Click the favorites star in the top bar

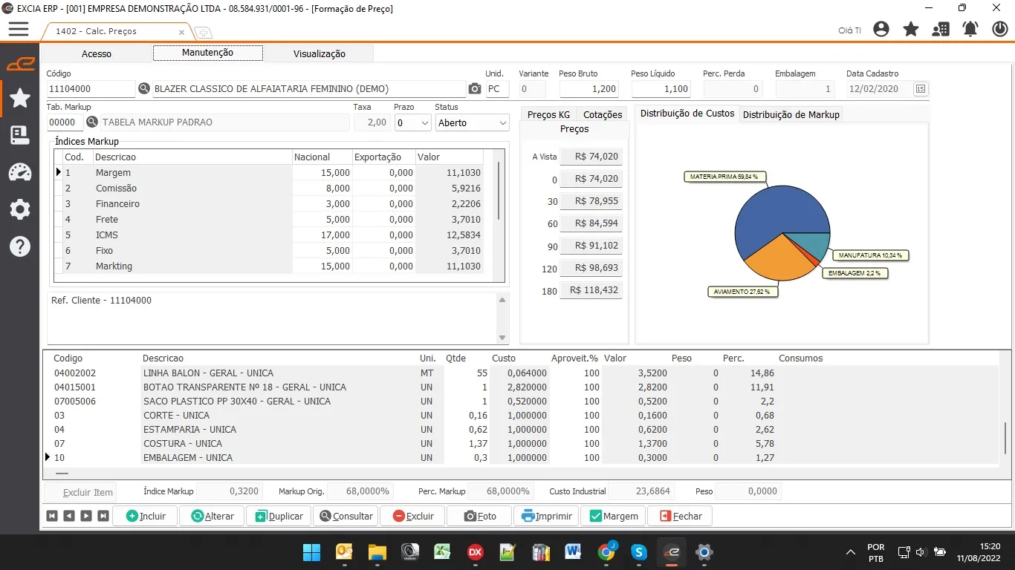click(911, 30)
